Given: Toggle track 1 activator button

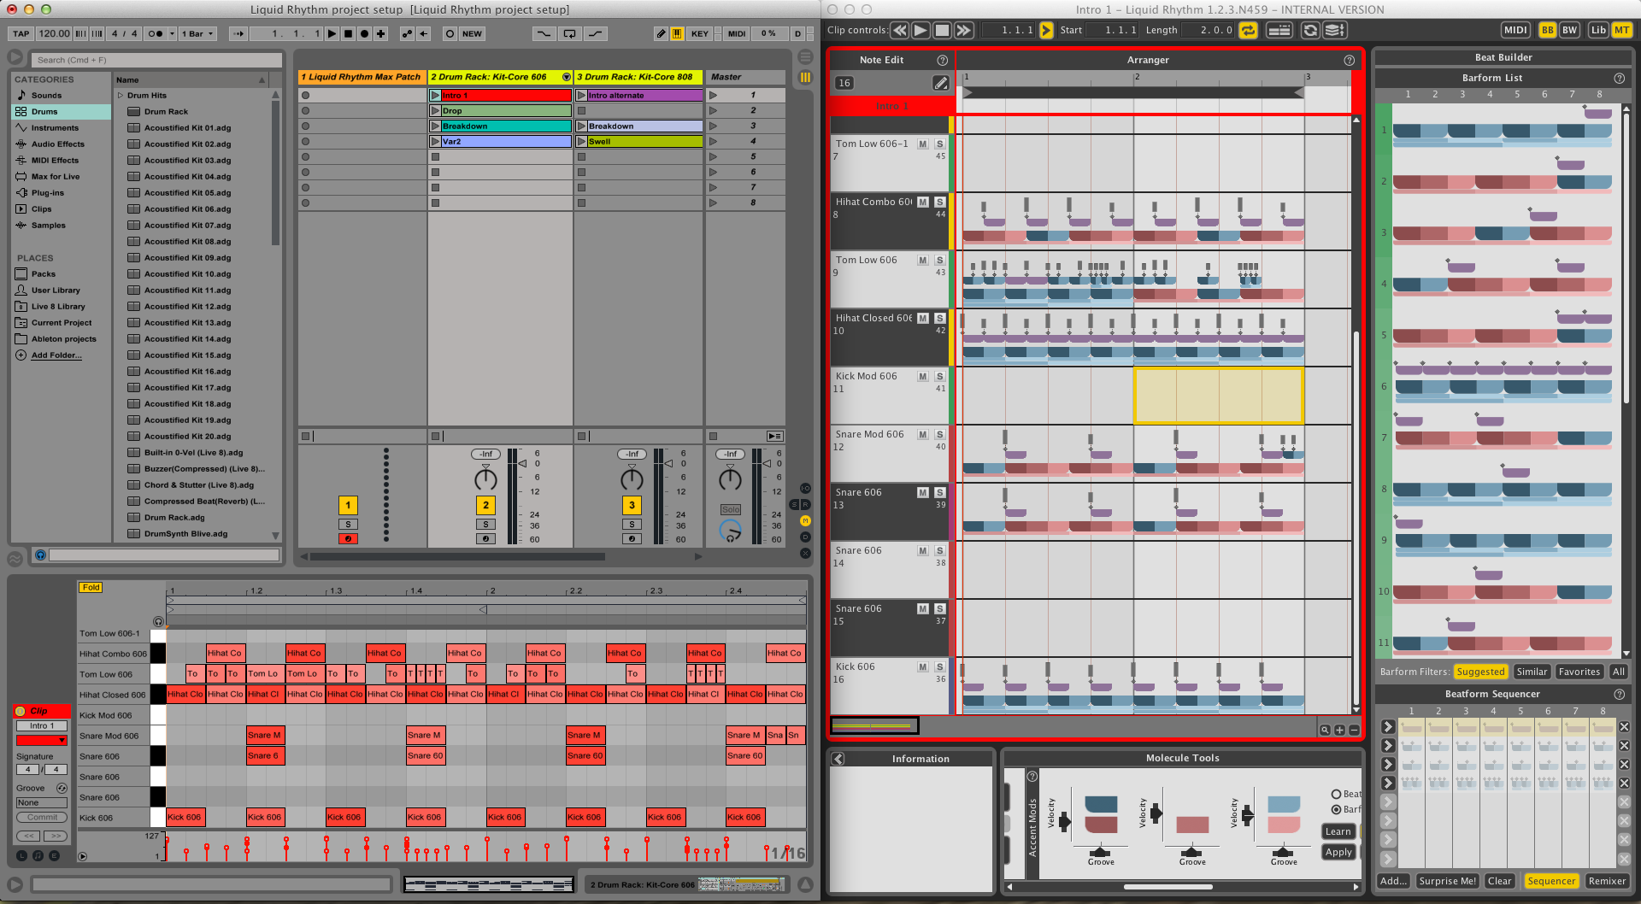Looking at the screenshot, I should coord(348,505).
